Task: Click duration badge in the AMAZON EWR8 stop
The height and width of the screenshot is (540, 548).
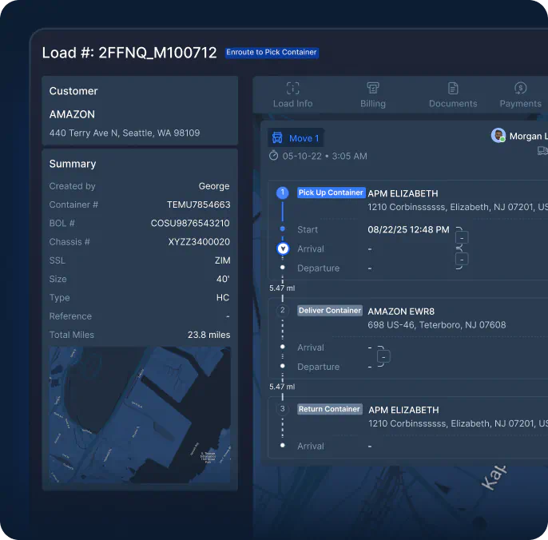Action: (x=383, y=357)
